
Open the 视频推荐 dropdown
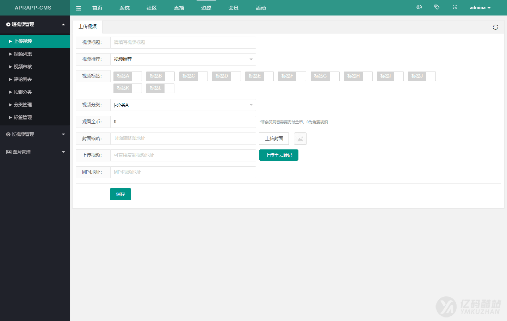click(183, 60)
